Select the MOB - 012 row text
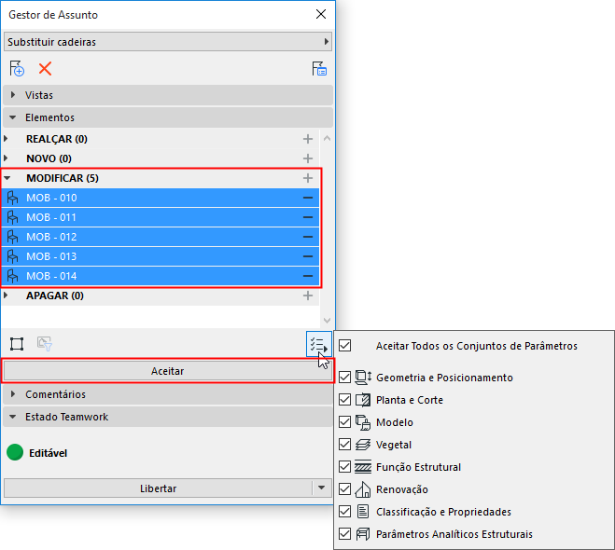615x550 pixels. [x=51, y=237]
